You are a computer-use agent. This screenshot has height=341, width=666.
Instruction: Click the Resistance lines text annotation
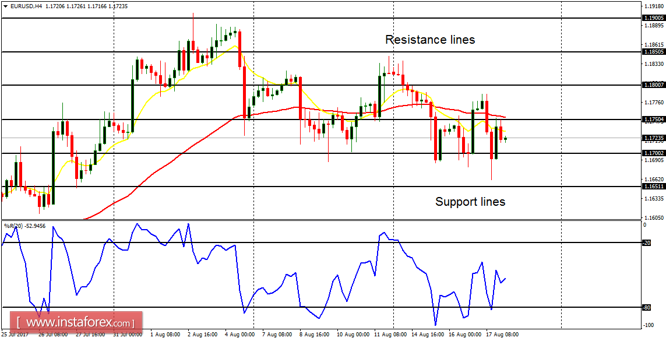[429, 40]
